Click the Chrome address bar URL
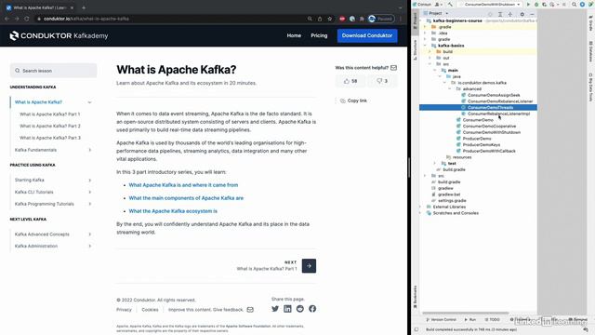 coord(86,19)
